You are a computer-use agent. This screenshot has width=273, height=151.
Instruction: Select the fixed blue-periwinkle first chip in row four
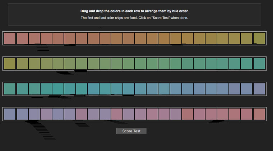[x=10, y=114]
